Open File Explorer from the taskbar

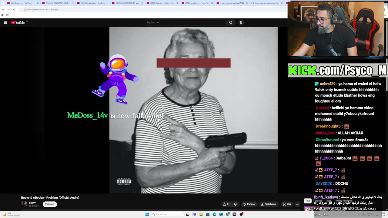point(201,214)
